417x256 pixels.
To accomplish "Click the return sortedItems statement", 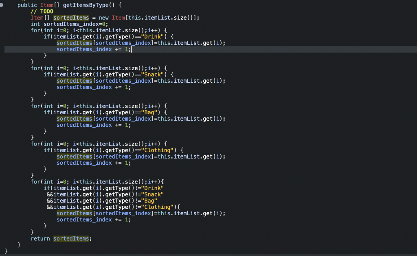I will click(61, 238).
